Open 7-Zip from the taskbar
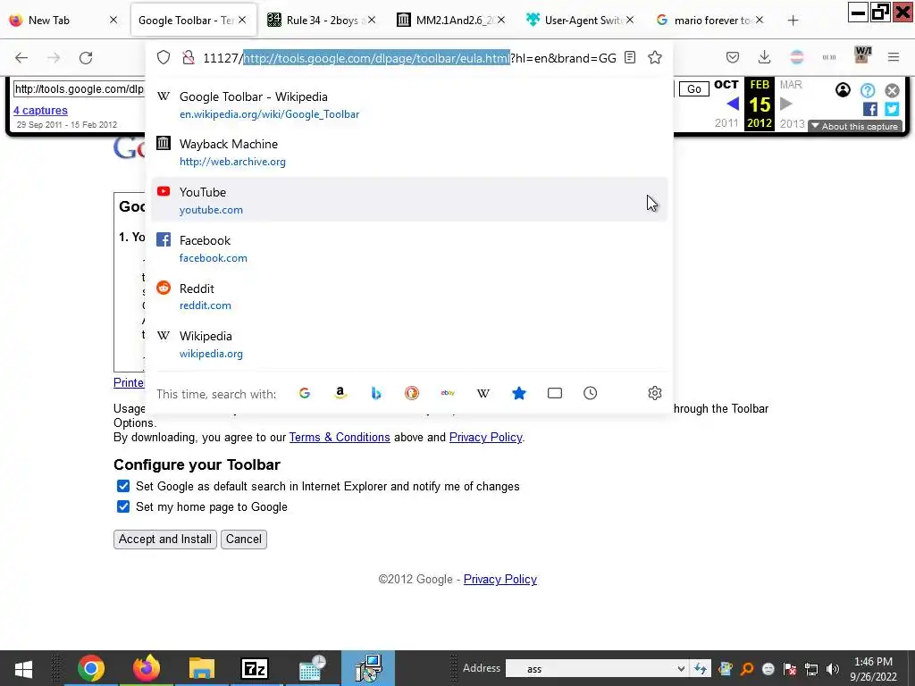This screenshot has width=915, height=686. pyautogui.click(x=255, y=668)
